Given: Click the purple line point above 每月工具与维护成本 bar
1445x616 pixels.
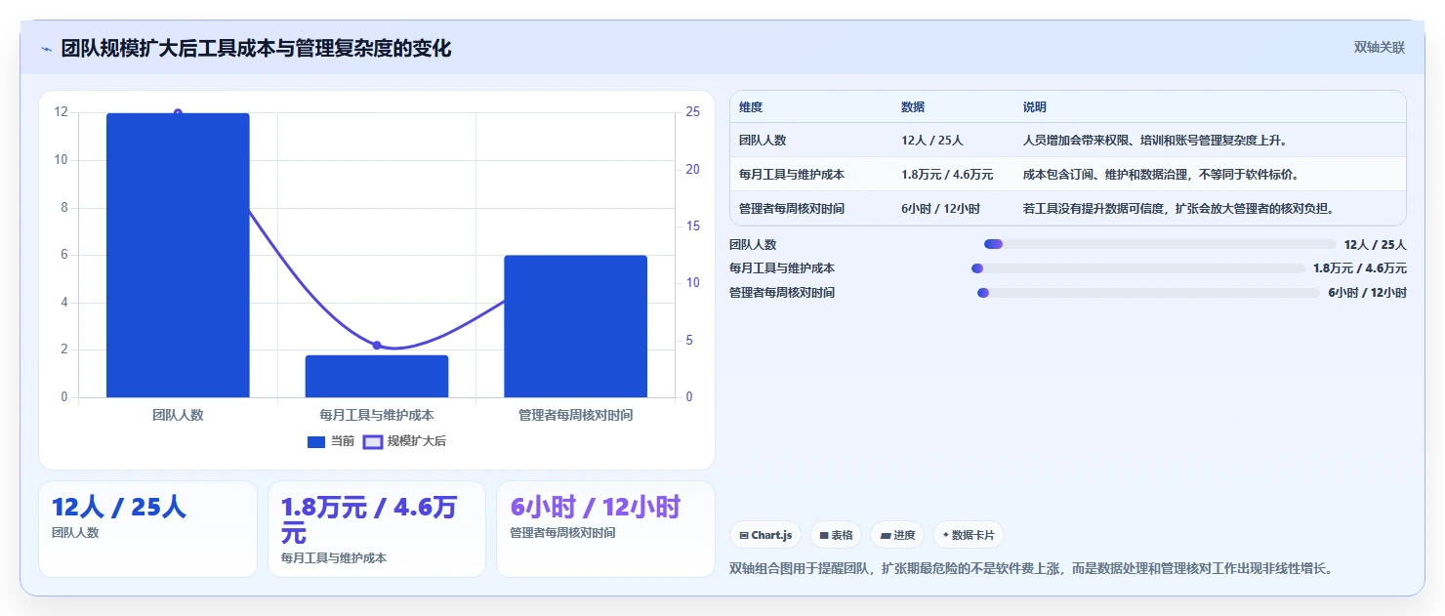Looking at the screenshot, I should click(x=377, y=346).
